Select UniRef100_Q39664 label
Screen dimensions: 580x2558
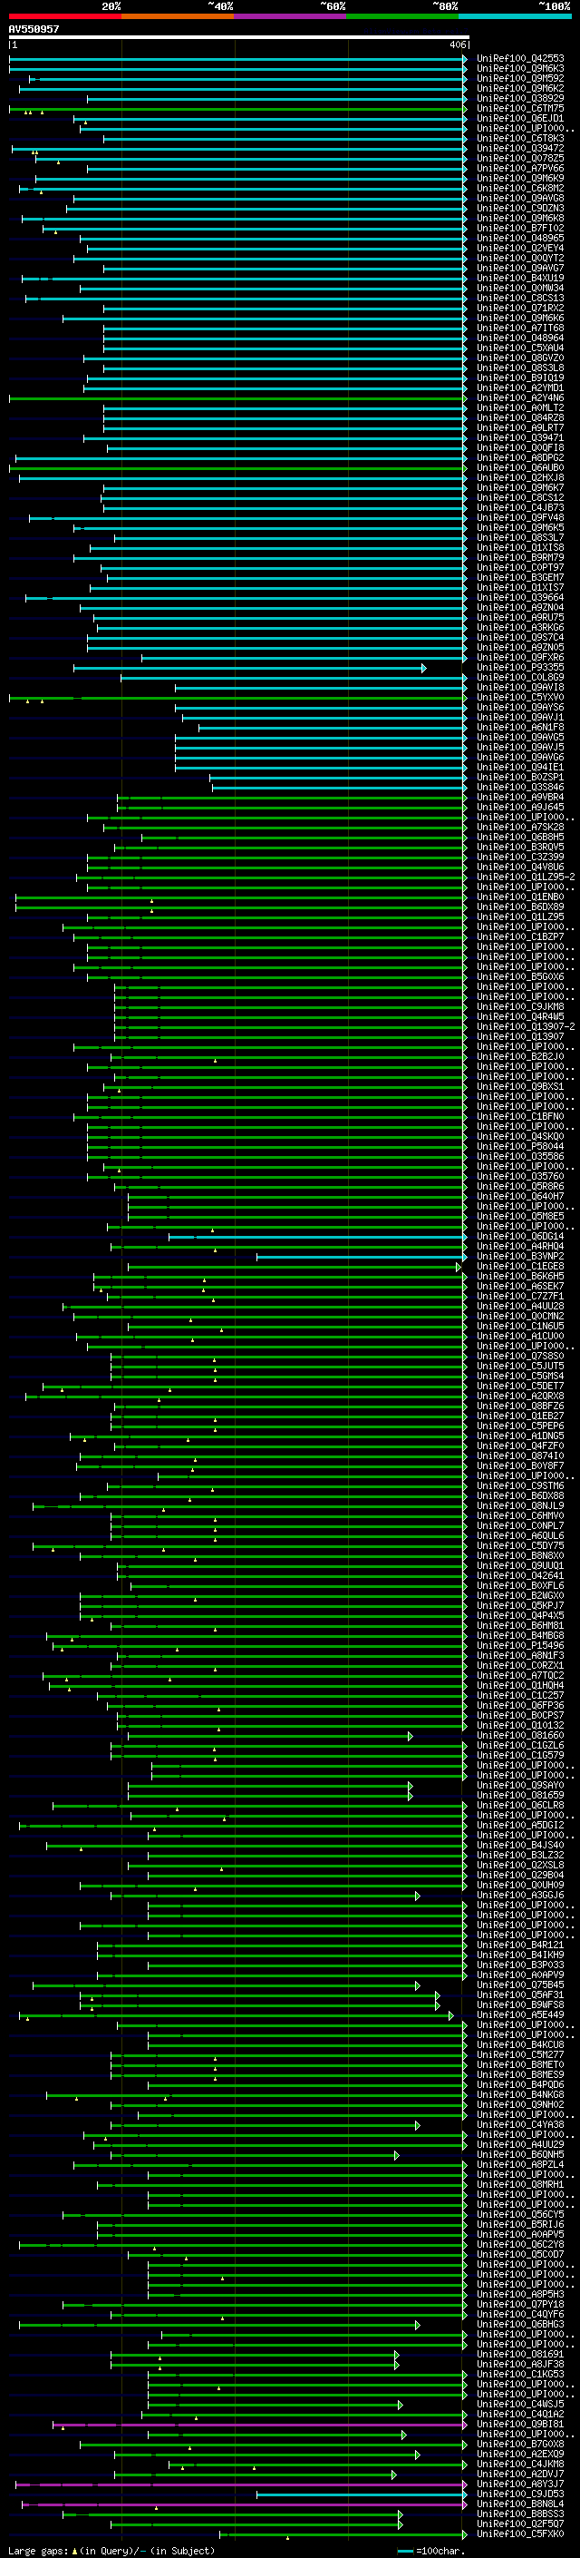pyautogui.click(x=520, y=598)
